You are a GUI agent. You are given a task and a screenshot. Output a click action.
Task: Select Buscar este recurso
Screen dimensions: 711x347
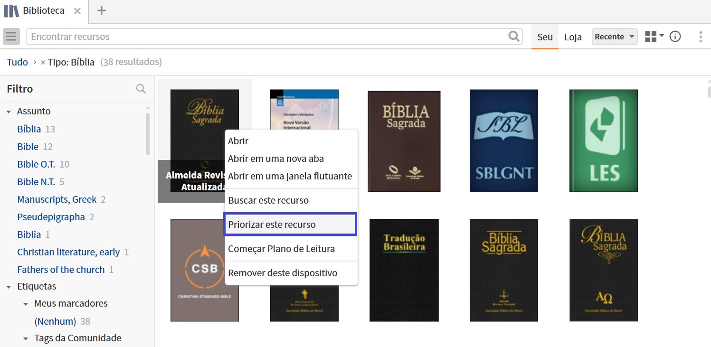(291, 200)
